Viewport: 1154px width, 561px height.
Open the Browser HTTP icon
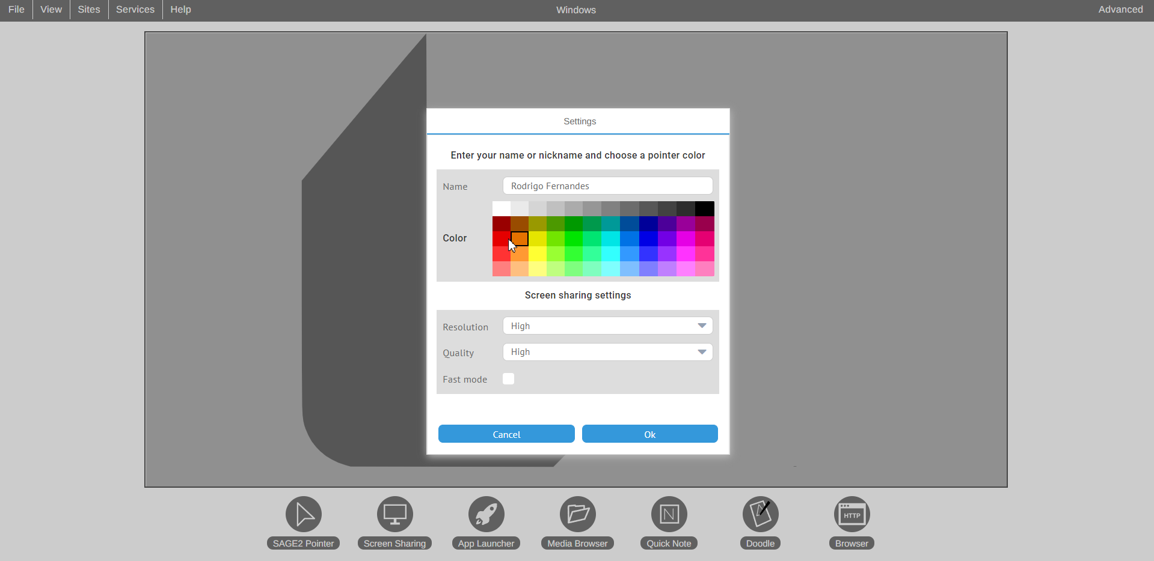[x=852, y=514]
